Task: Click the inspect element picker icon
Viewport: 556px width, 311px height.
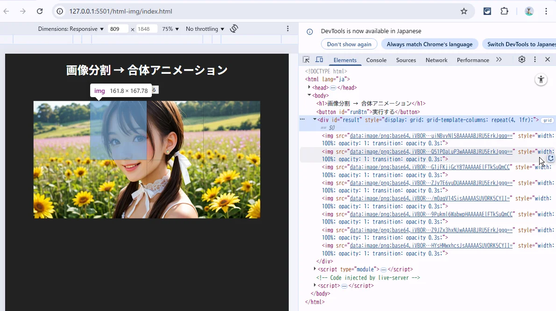Action: pyautogui.click(x=306, y=60)
